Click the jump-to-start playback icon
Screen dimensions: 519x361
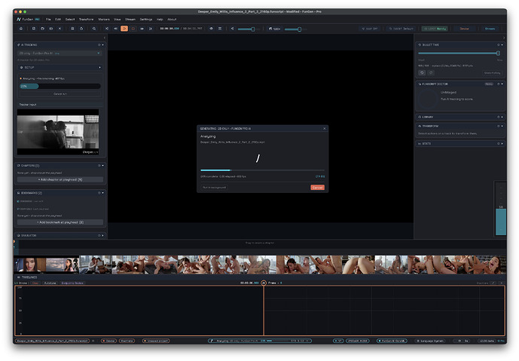coord(107,29)
